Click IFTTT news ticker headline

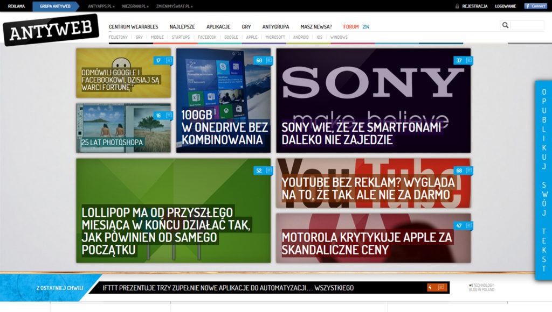coord(228,288)
